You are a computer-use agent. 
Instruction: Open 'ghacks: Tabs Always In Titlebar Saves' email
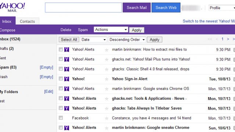coord(147,108)
